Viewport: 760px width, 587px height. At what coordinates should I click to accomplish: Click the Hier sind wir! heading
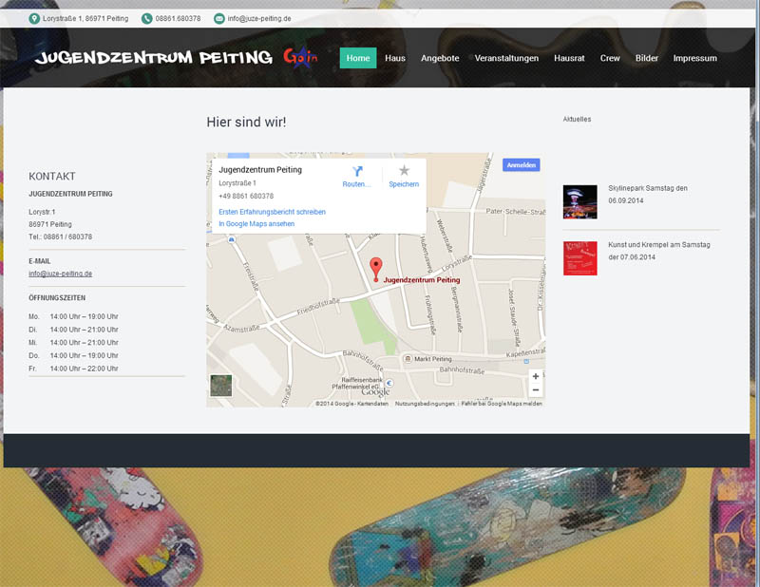246,122
